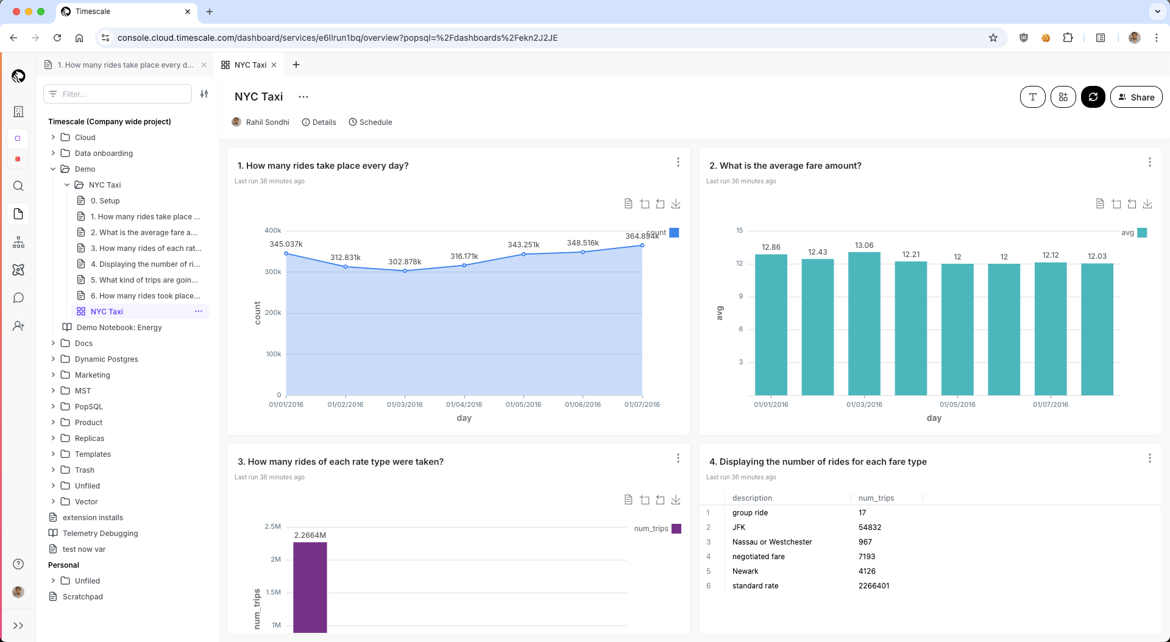Toggle the num_trips legend series
The height and width of the screenshot is (642, 1170).
coord(676,529)
